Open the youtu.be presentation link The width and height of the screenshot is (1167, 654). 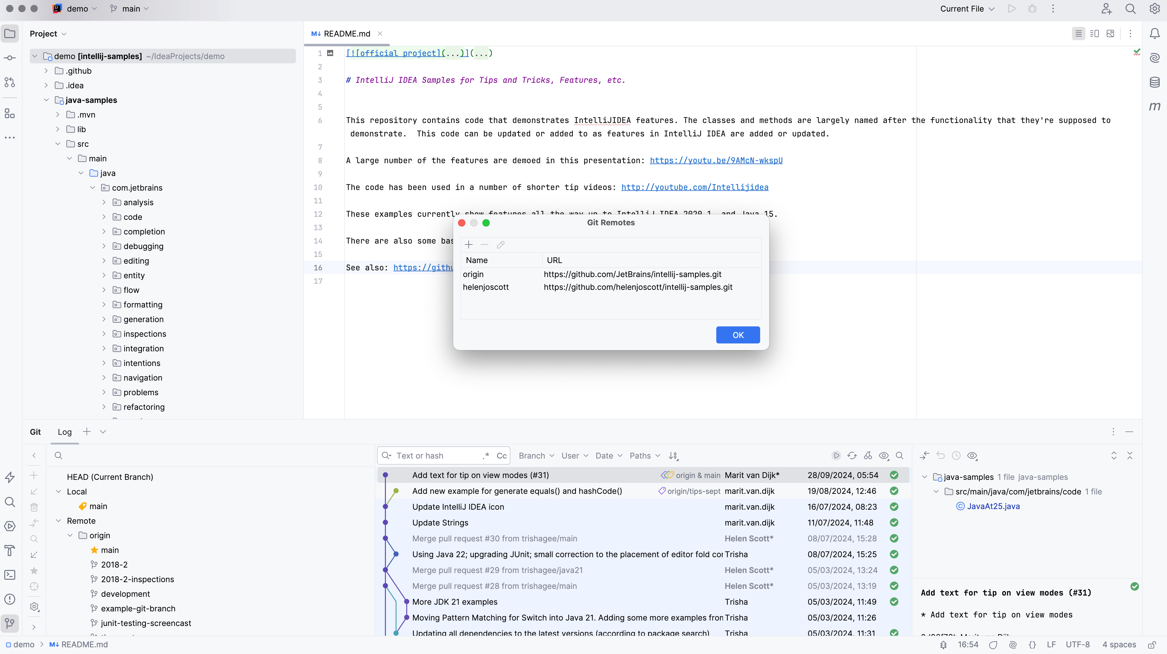716,160
